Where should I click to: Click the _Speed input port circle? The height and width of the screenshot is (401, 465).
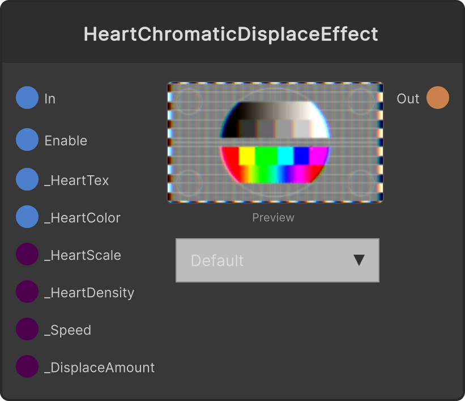[27, 329]
